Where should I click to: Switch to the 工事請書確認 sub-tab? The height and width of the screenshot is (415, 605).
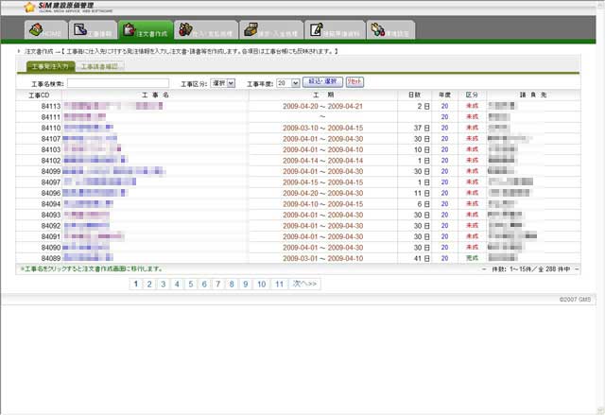[100, 67]
